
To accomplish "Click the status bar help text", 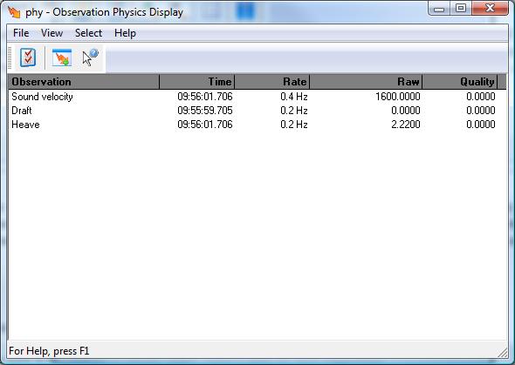I will 49,351.
